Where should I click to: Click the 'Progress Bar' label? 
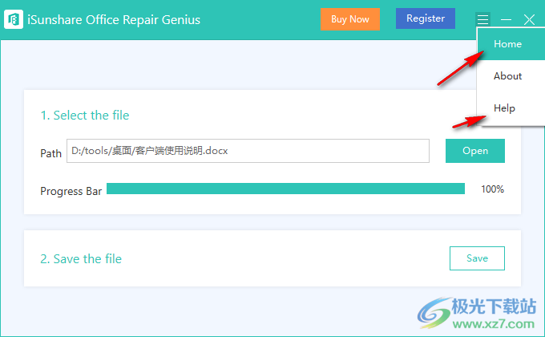click(x=71, y=191)
